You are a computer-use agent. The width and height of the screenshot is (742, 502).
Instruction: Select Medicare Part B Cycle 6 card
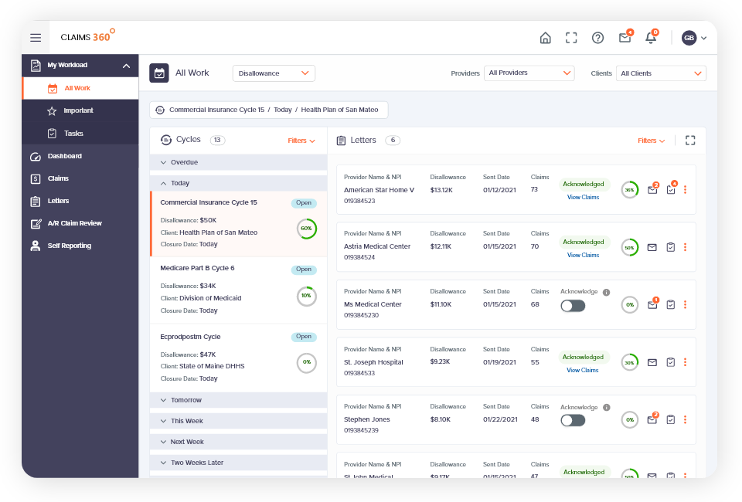(x=239, y=290)
